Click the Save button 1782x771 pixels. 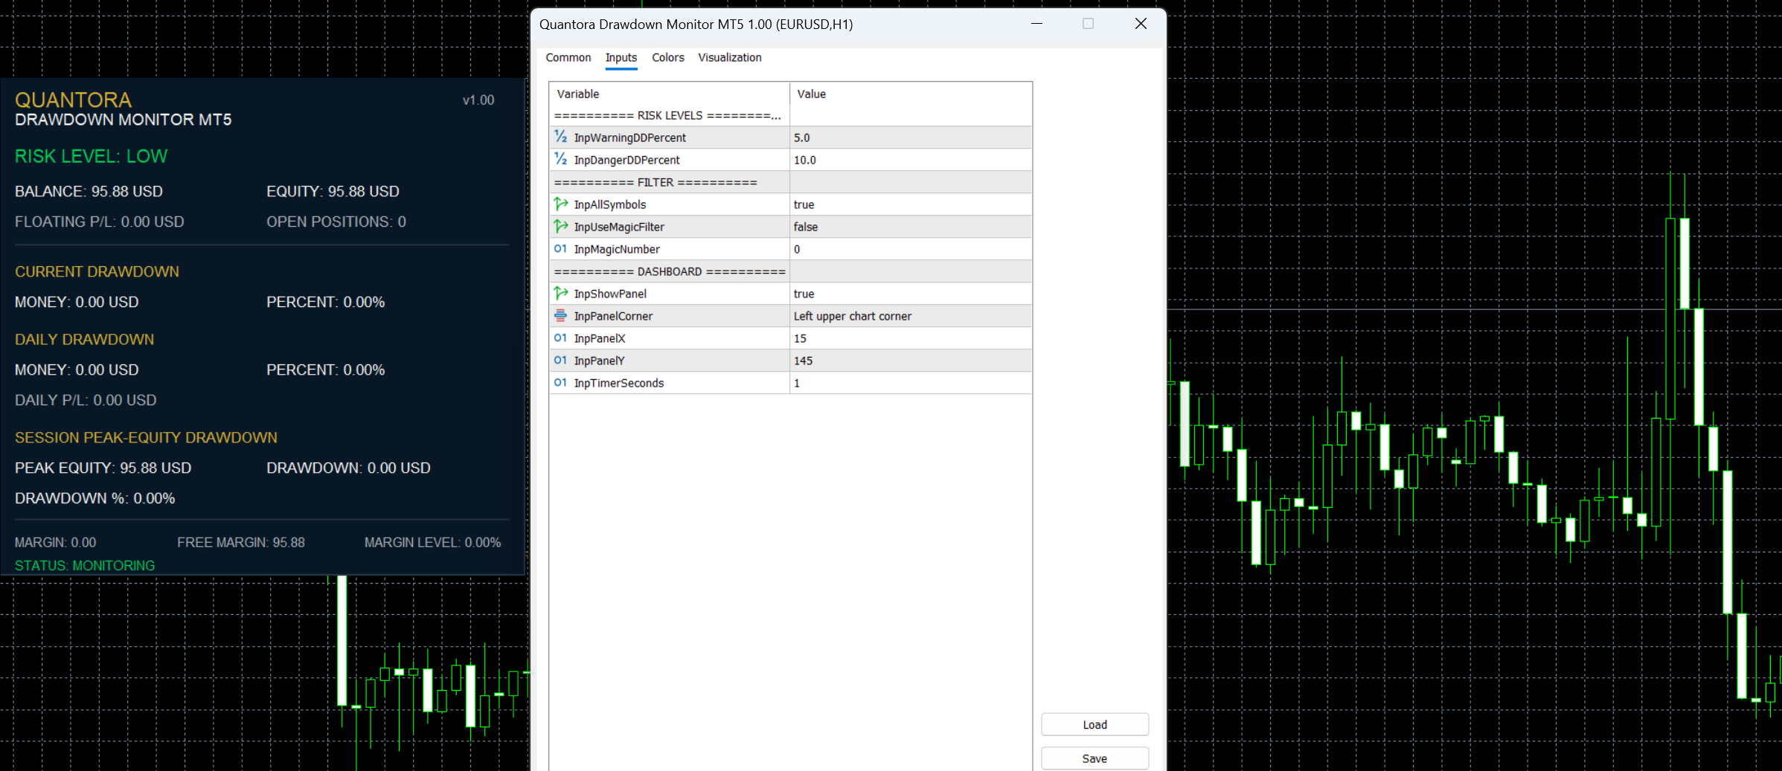click(1094, 758)
